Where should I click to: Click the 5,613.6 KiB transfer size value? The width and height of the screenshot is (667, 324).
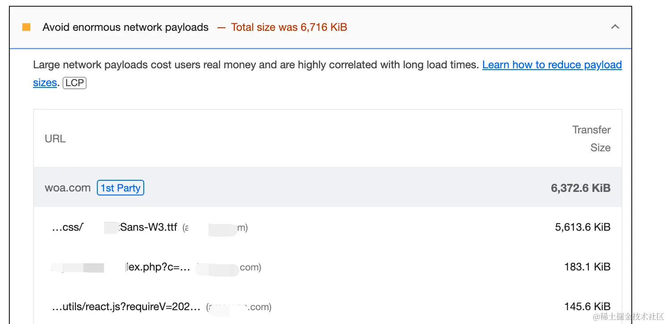[x=582, y=228]
